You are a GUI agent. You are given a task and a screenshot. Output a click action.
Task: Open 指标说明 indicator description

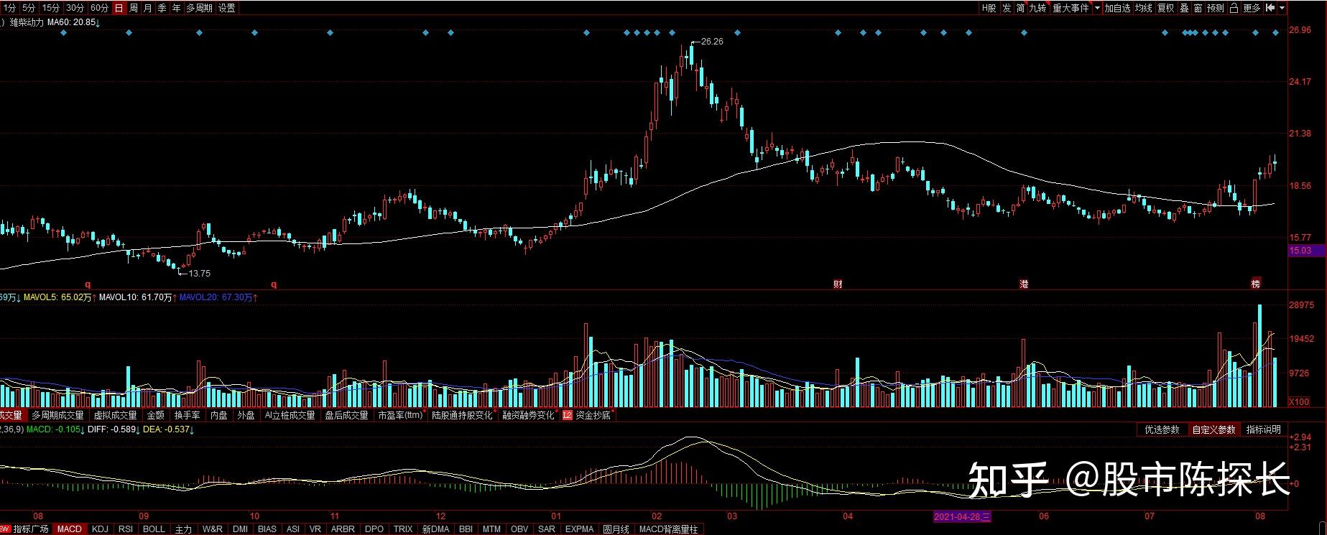pyautogui.click(x=1263, y=429)
